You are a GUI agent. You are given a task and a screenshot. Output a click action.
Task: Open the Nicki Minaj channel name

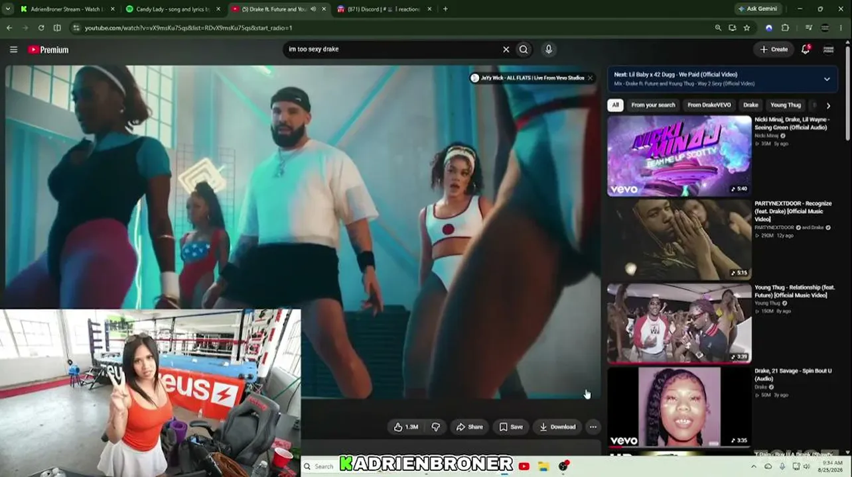(766, 136)
